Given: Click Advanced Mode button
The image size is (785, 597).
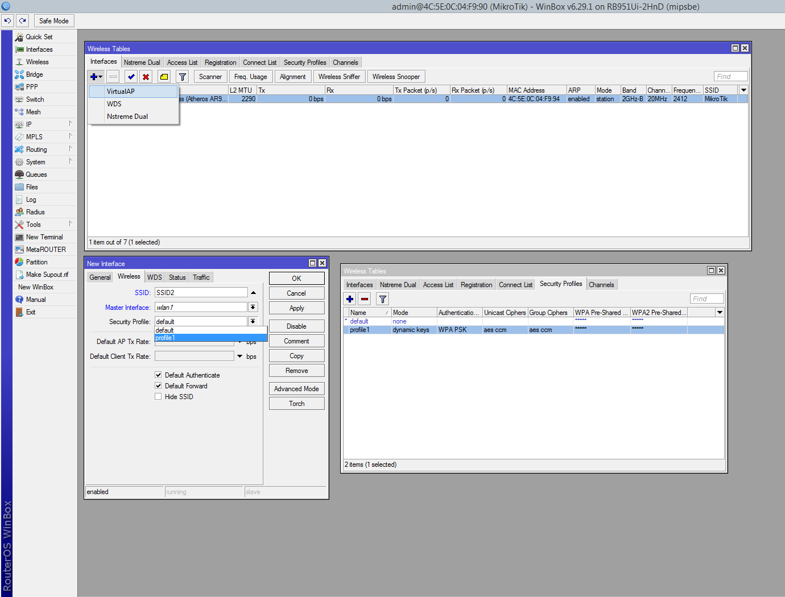Looking at the screenshot, I should tap(297, 389).
